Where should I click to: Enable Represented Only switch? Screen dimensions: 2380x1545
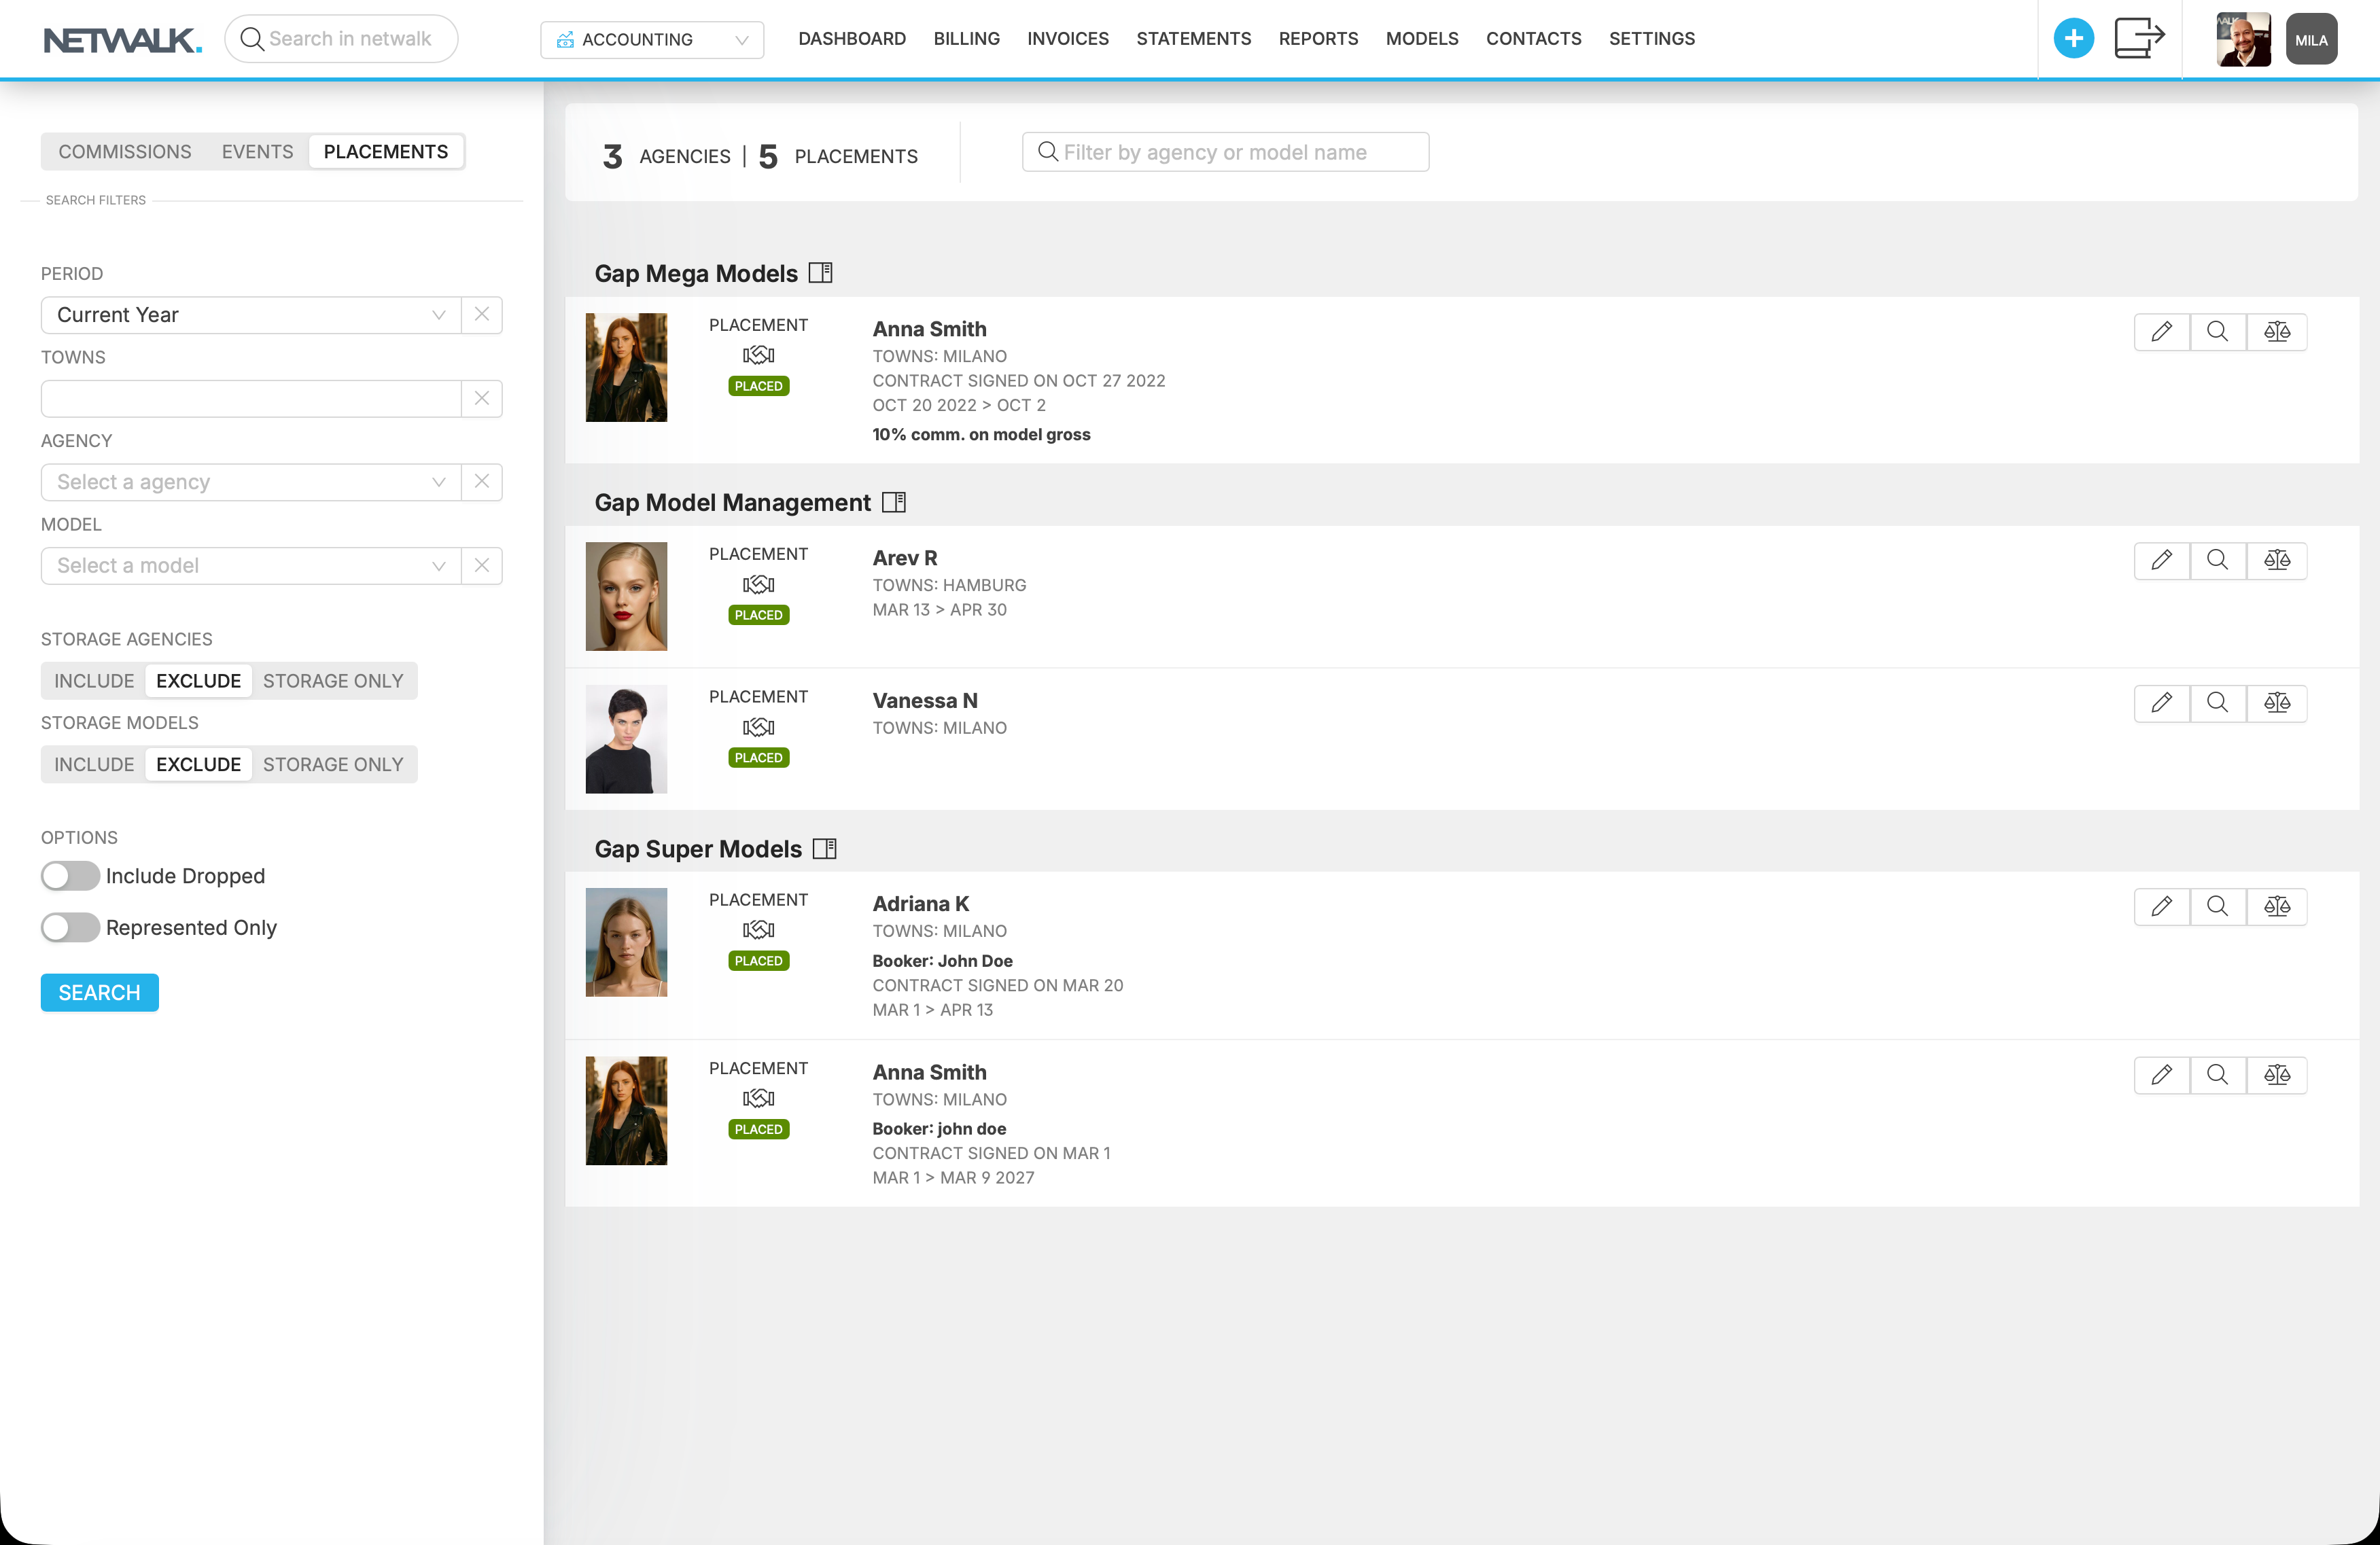pos(70,928)
